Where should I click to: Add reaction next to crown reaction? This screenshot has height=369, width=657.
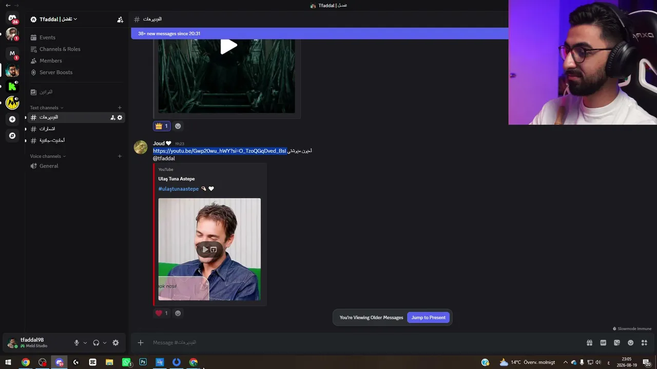(x=178, y=126)
